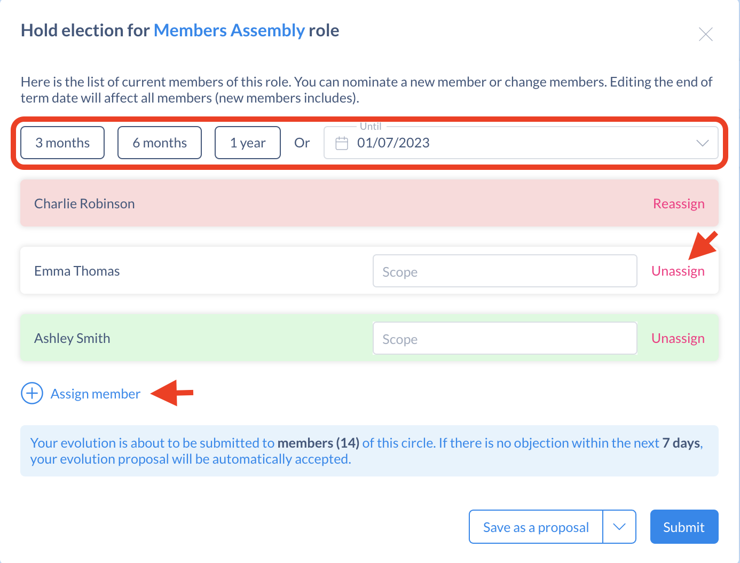Image resolution: width=740 pixels, height=563 pixels.
Task: Focus the Scope field for Ashley Smith
Action: [505, 338]
